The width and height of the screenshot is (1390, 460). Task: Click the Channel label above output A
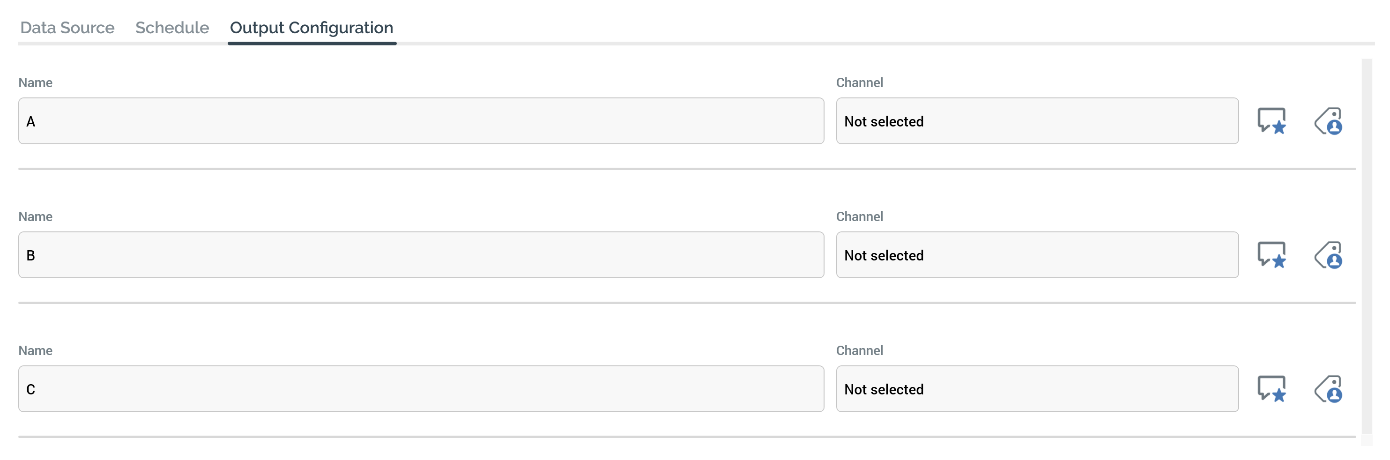[x=859, y=82]
